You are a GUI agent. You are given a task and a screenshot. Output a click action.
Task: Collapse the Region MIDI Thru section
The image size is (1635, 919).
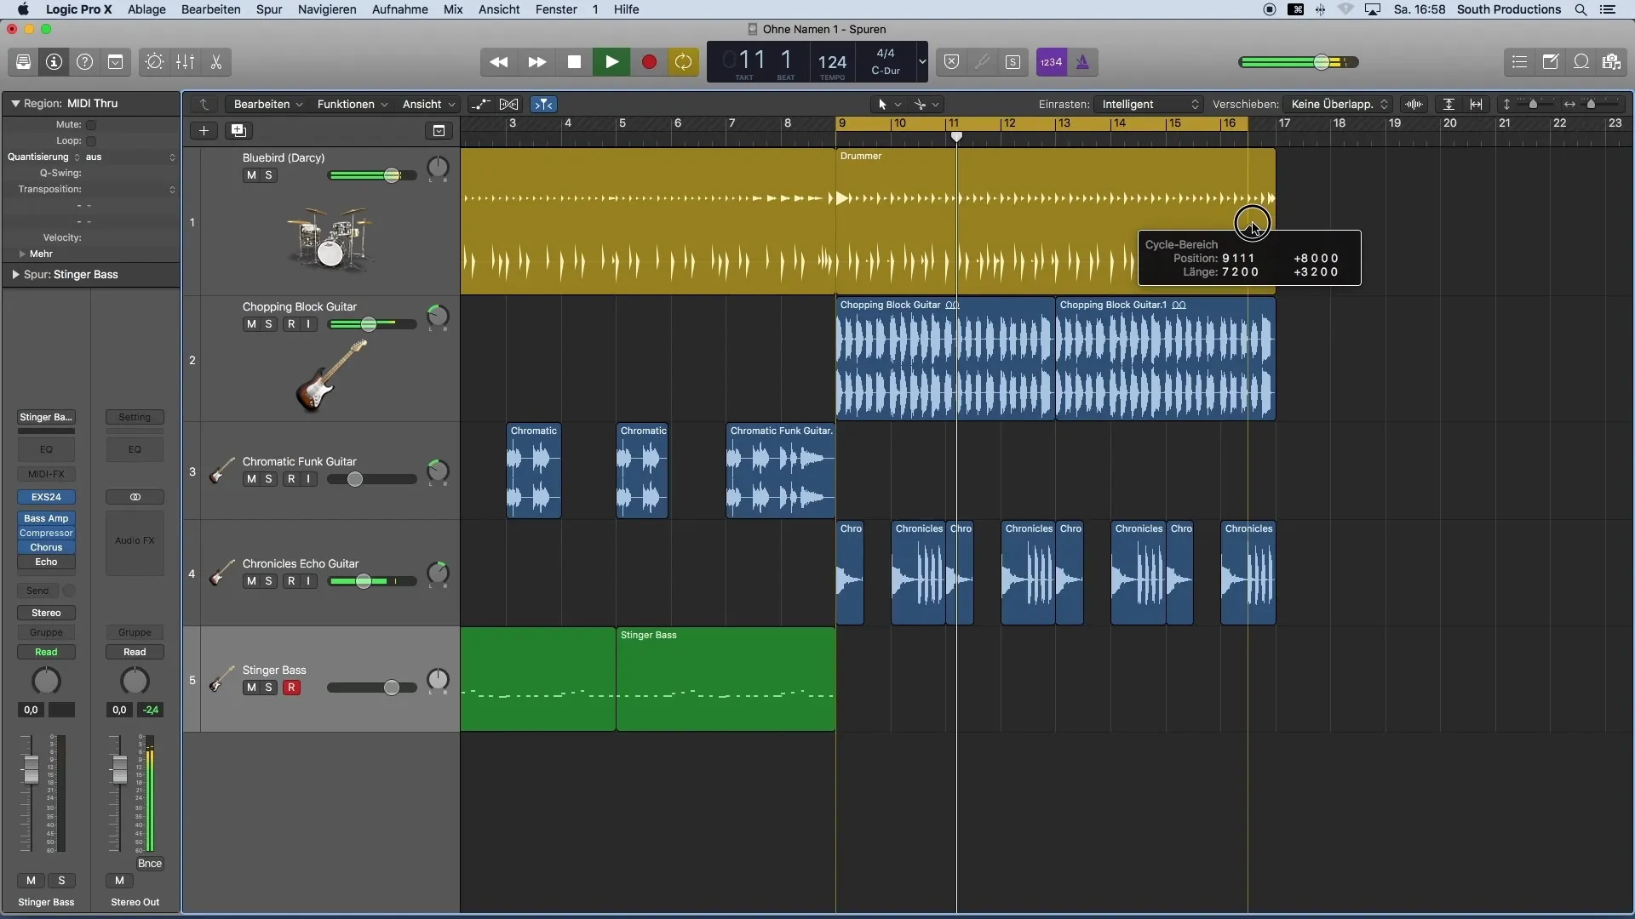pos(15,103)
